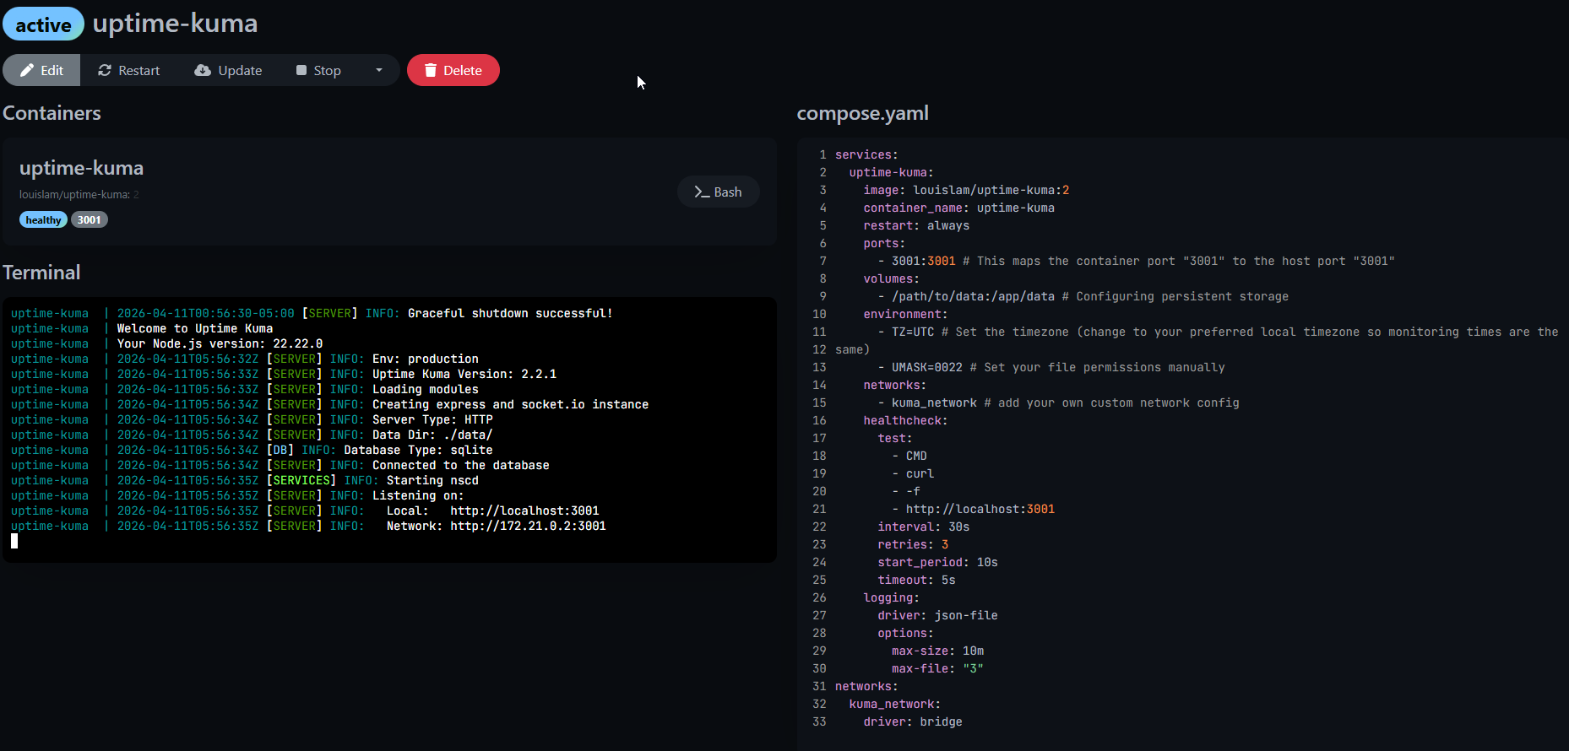This screenshot has height=751, width=1569.
Task: Click 'Env: production' log line
Action: pyautogui.click(x=245, y=359)
